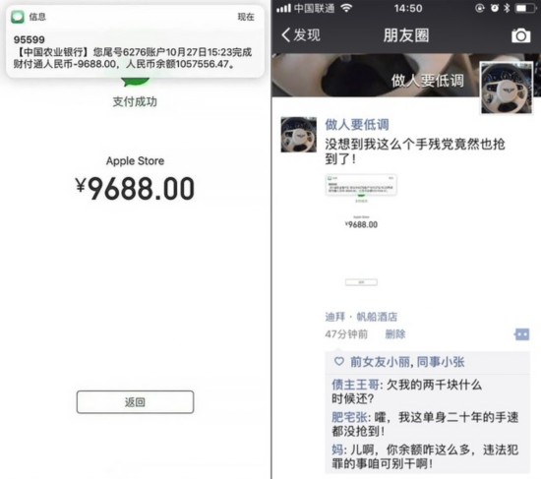Open the 95599 bank SMS notification
Screen dimensions: 541x479
coord(135,41)
